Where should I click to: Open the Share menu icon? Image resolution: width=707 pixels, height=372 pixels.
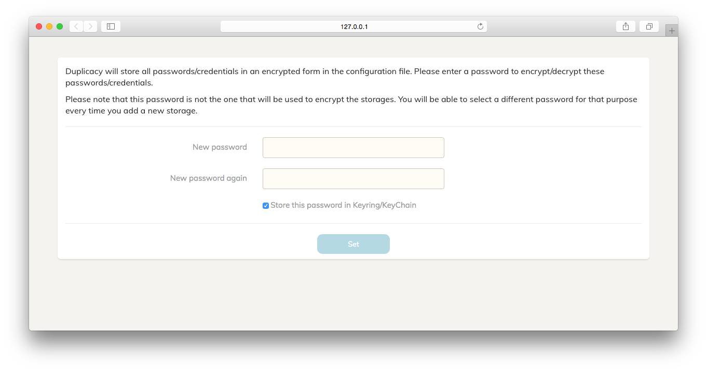point(626,26)
